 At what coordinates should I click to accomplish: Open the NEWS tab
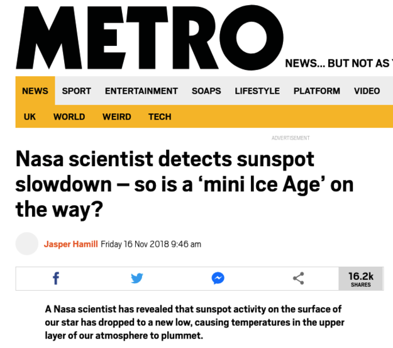tap(35, 91)
